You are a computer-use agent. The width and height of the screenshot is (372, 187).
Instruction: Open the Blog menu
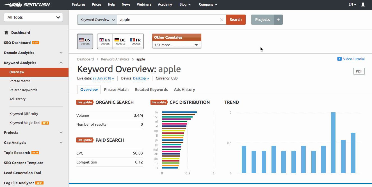click(x=185, y=4)
